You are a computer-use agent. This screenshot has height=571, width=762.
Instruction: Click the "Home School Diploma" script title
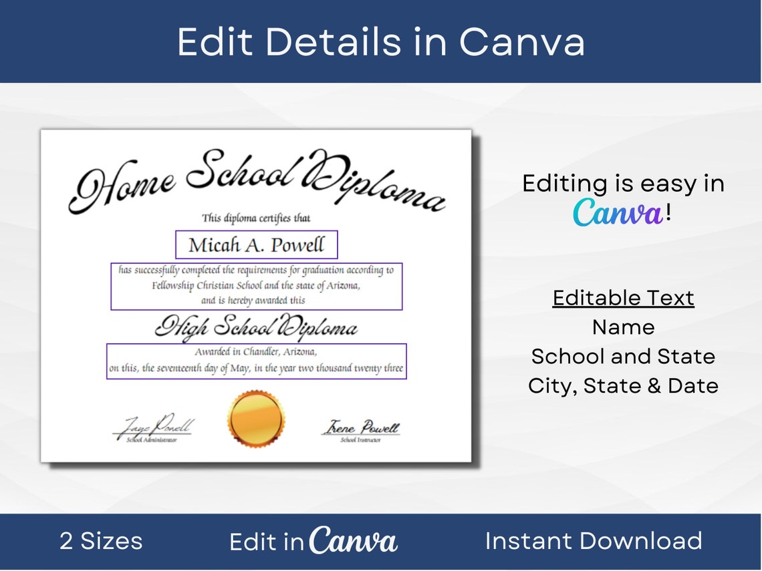point(257,182)
